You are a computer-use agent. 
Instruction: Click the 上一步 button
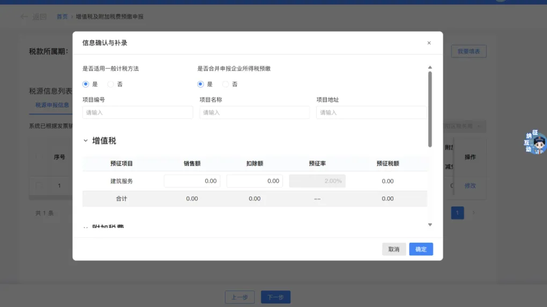coord(239,297)
